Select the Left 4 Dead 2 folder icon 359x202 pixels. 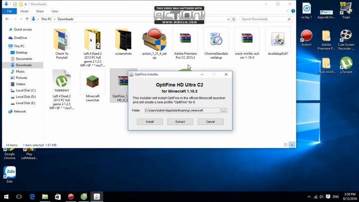click(x=93, y=40)
